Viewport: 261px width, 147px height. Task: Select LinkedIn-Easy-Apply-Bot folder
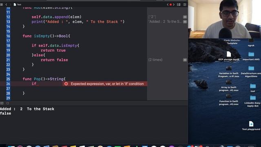(253, 101)
